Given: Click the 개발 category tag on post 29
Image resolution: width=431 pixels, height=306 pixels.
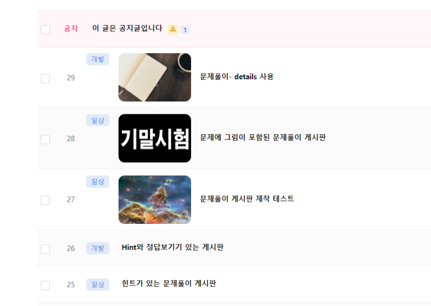Looking at the screenshot, I should tap(98, 59).
